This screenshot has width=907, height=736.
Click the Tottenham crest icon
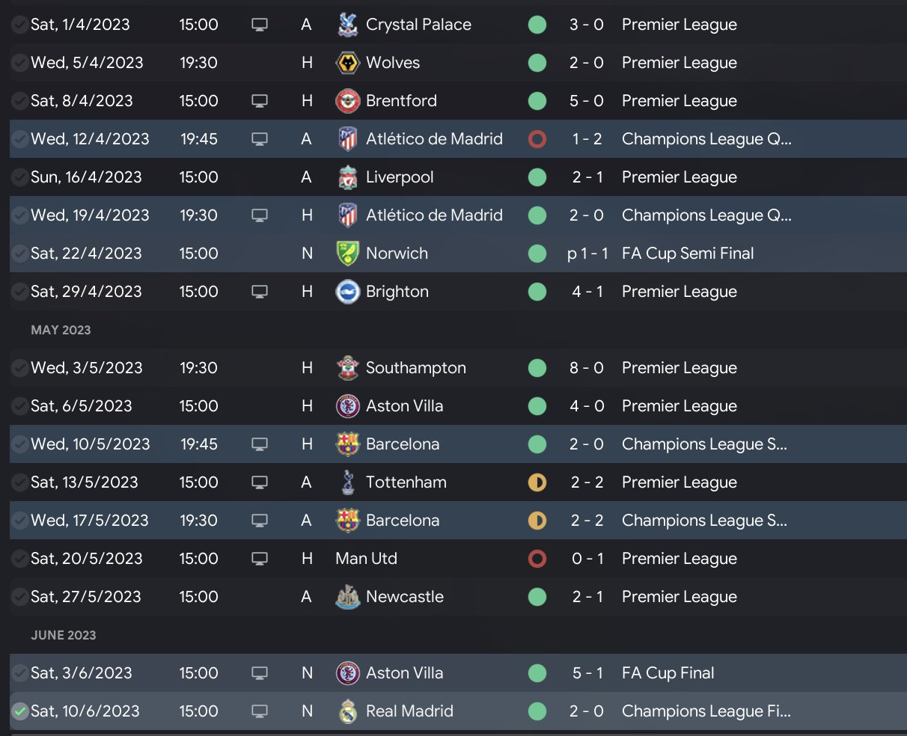[347, 482]
